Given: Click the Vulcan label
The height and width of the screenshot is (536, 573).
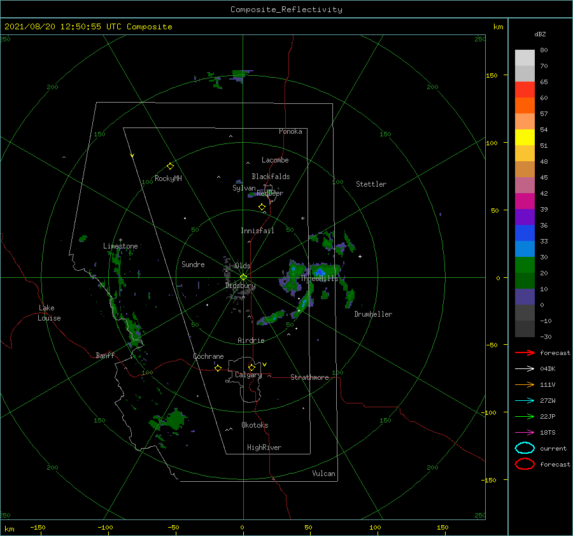Looking at the screenshot, I should click(323, 474).
